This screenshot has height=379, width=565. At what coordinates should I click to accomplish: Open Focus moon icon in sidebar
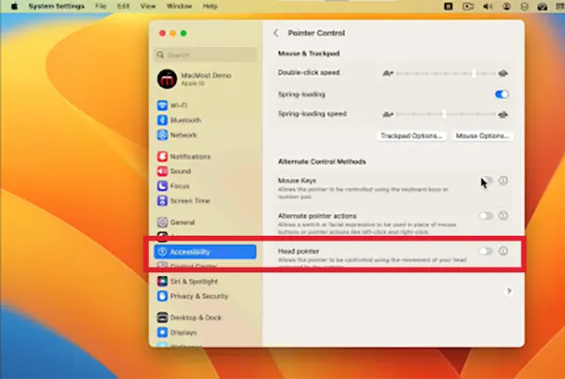pyautogui.click(x=162, y=186)
